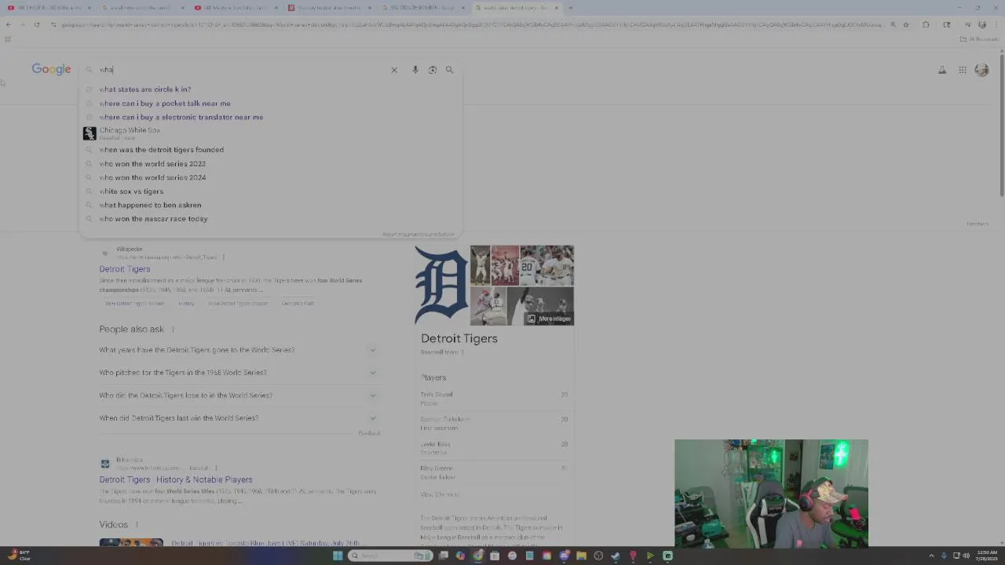Go back with the browser back arrow

[x=9, y=24]
